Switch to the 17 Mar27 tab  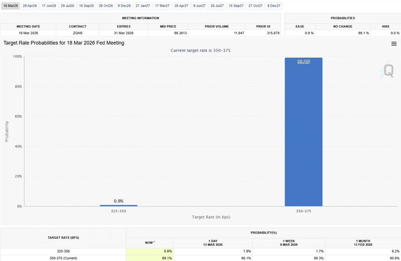[162, 5]
